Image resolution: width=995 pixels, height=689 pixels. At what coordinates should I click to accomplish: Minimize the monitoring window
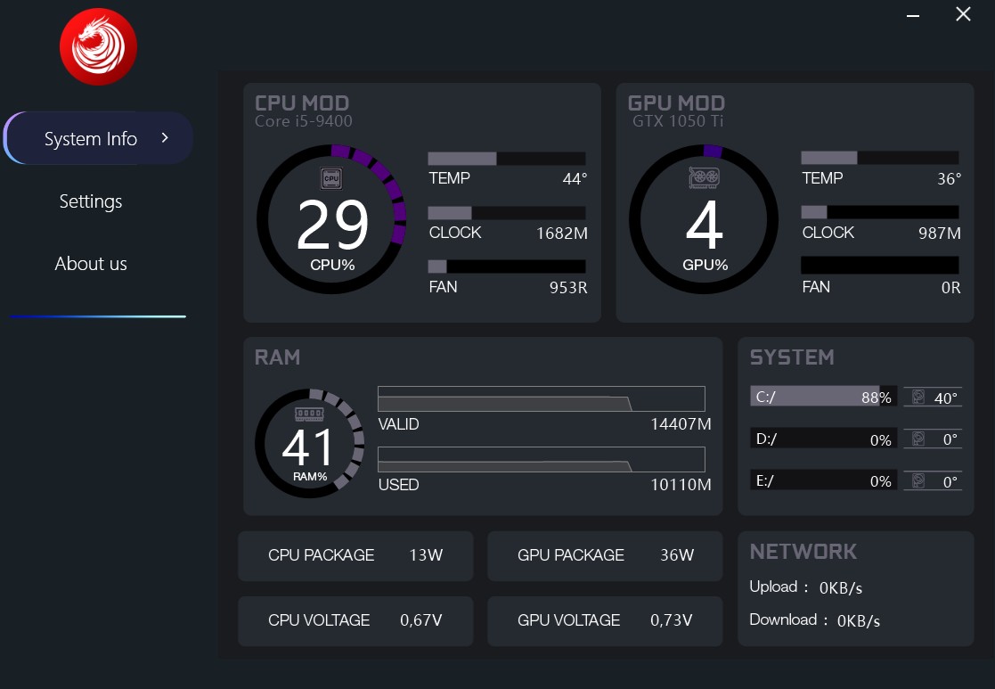point(913,15)
